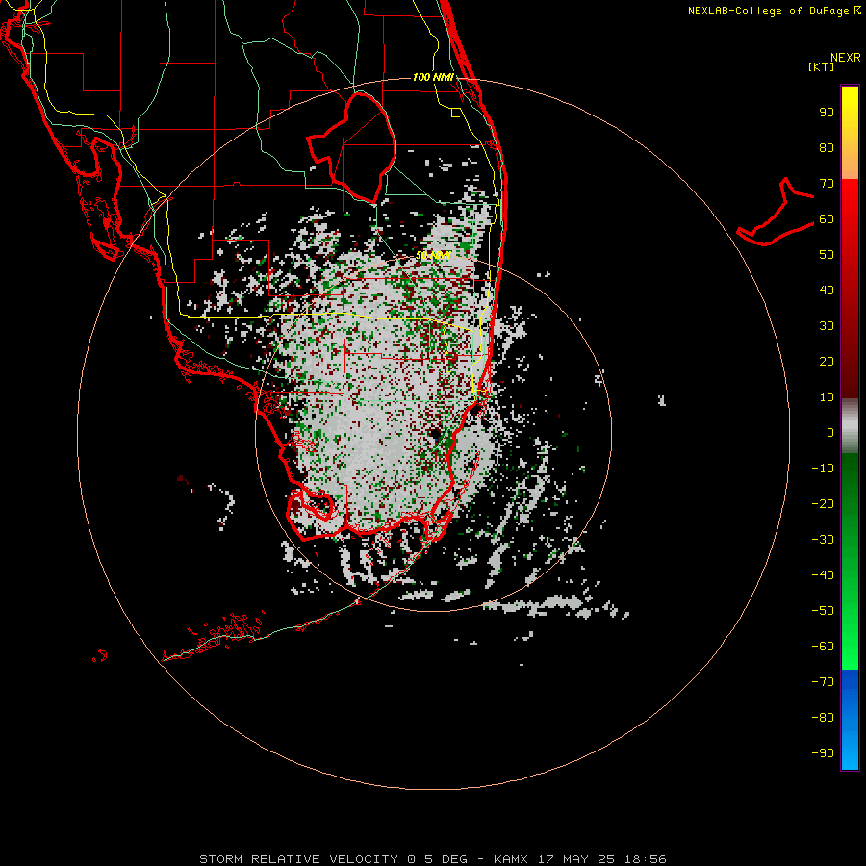Pick the light blue segment near -90

click(850, 749)
